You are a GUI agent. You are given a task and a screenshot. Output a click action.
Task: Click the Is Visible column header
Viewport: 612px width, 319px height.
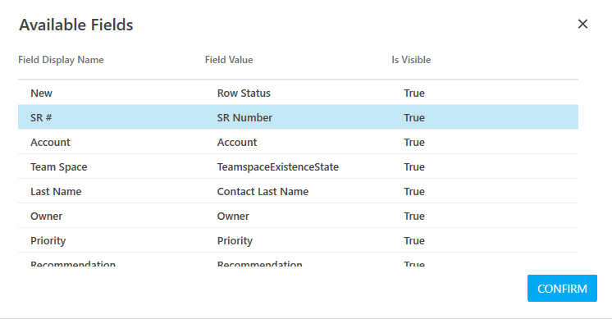[411, 60]
